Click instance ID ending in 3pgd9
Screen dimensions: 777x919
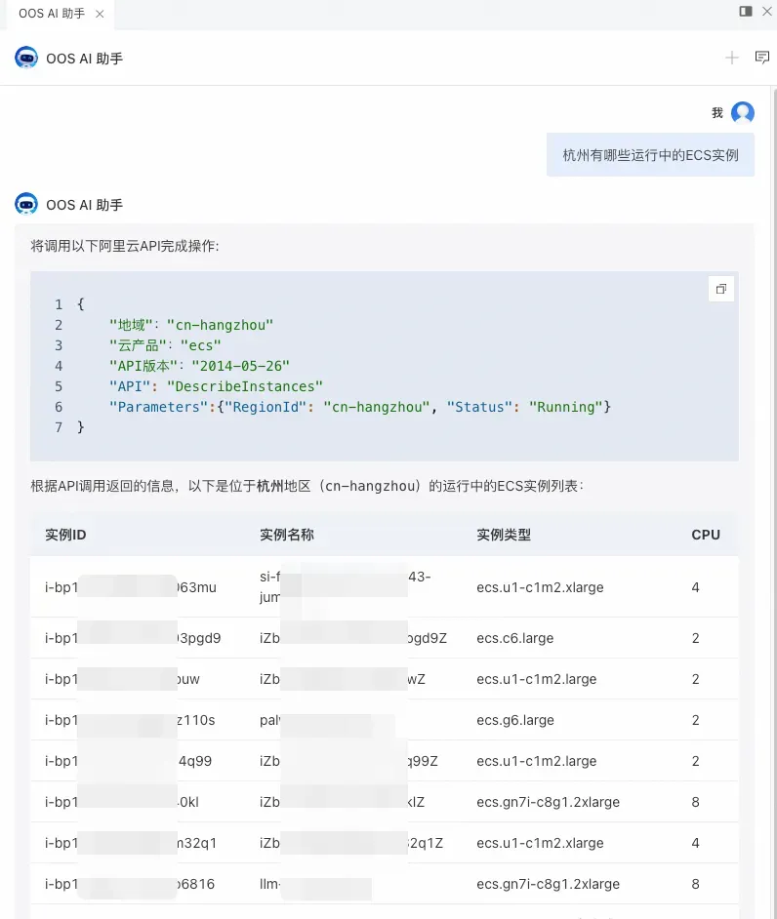point(133,638)
